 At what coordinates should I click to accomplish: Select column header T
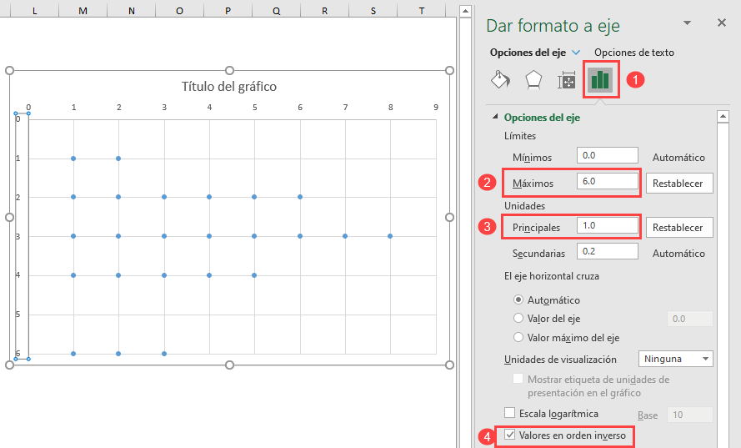point(421,10)
